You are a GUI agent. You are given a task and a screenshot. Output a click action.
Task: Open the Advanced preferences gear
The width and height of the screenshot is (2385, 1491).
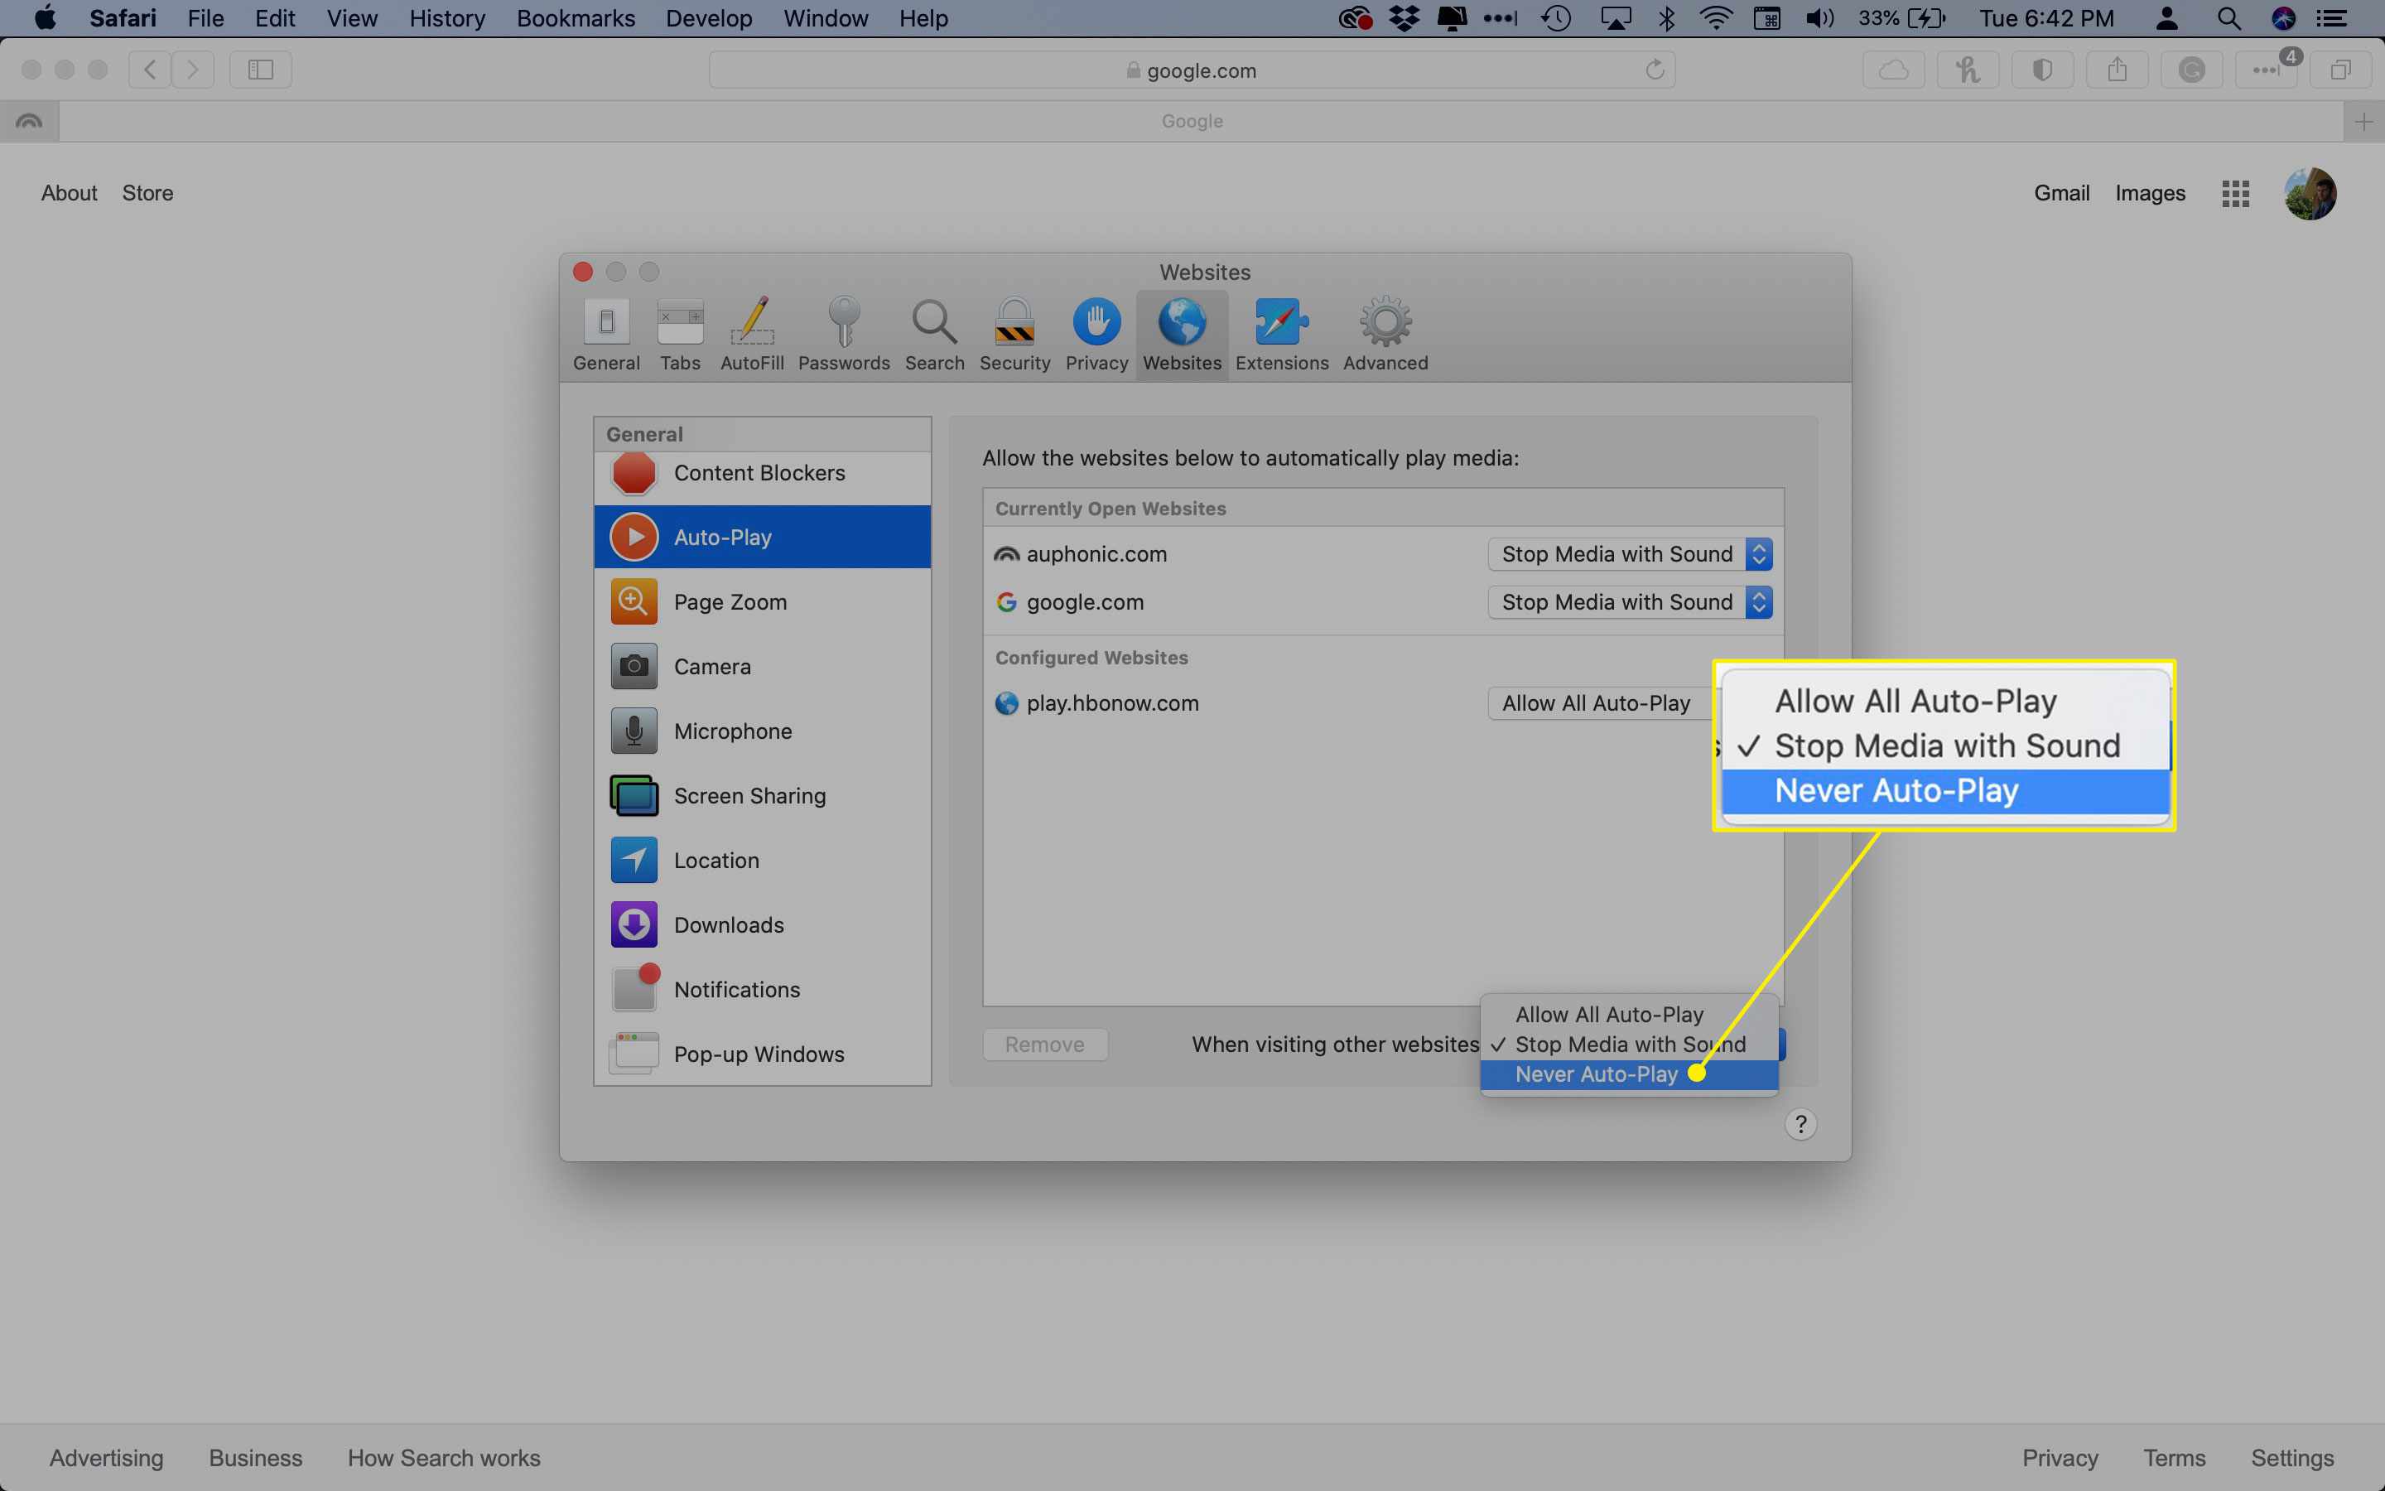1385,335
